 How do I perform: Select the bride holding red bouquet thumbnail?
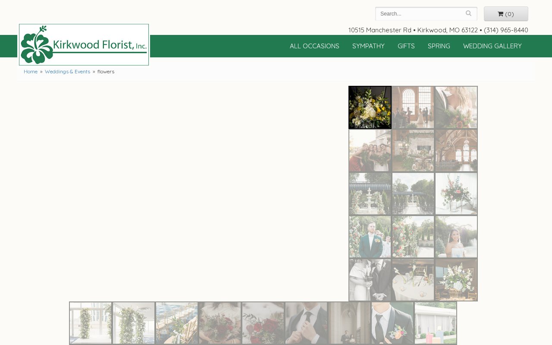coord(220,323)
